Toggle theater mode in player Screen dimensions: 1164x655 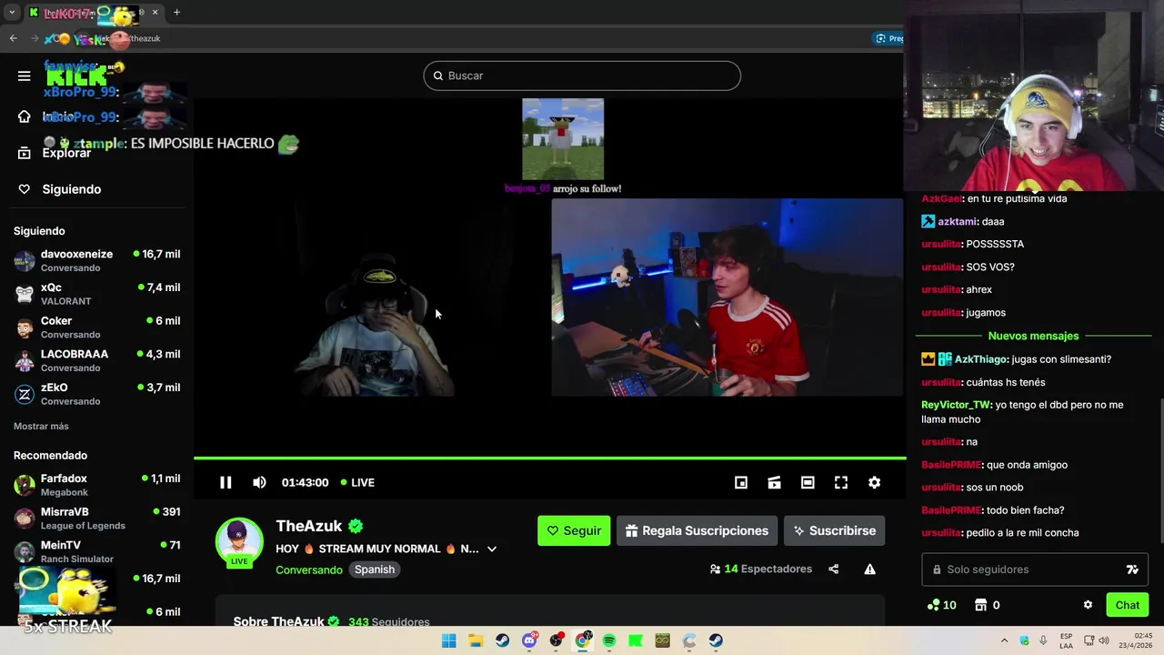(x=808, y=482)
